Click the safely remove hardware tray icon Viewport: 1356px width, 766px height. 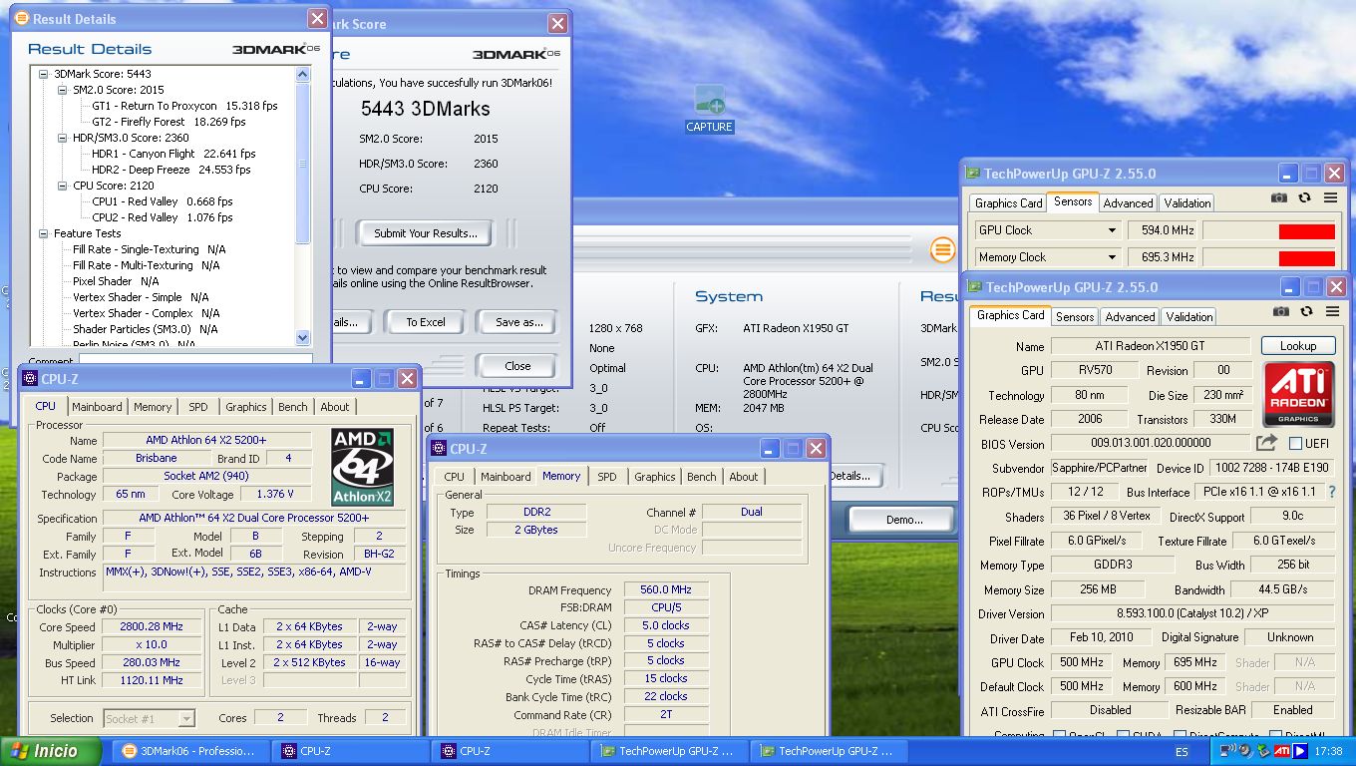(x=1263, y=751)
